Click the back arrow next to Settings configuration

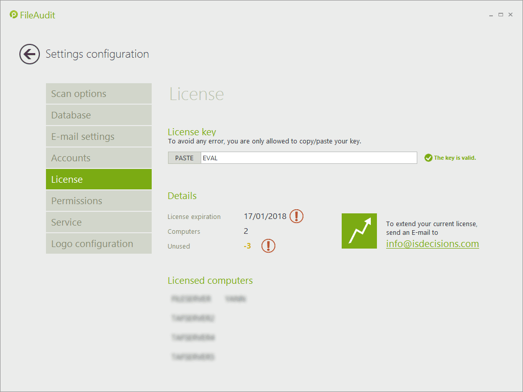pyautogui.click(x=30, y=54)
